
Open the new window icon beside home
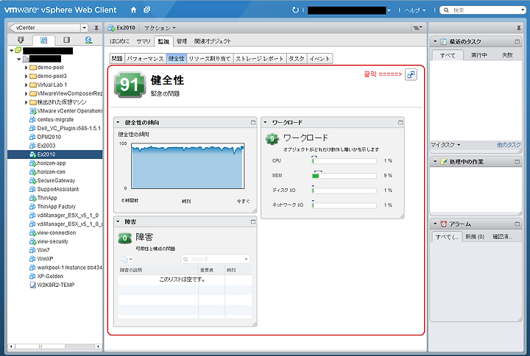click(146, 10)
